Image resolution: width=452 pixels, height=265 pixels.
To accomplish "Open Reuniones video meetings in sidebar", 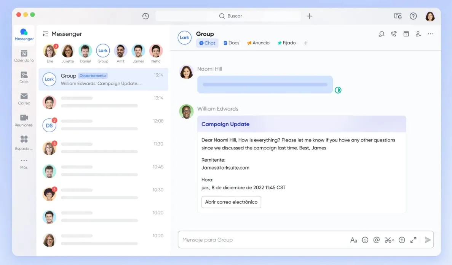I will tap(24, 121).
